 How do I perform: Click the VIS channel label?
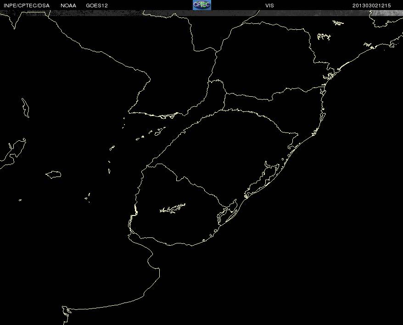click(x=269, y=6)
